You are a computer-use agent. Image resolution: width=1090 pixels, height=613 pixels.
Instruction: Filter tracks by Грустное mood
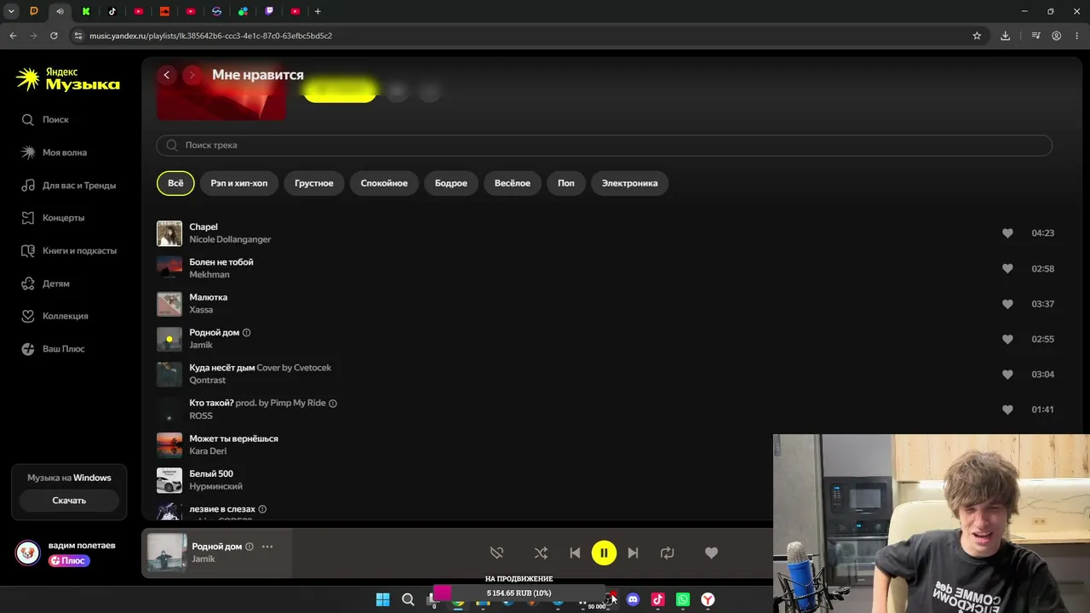click(314, 183)
